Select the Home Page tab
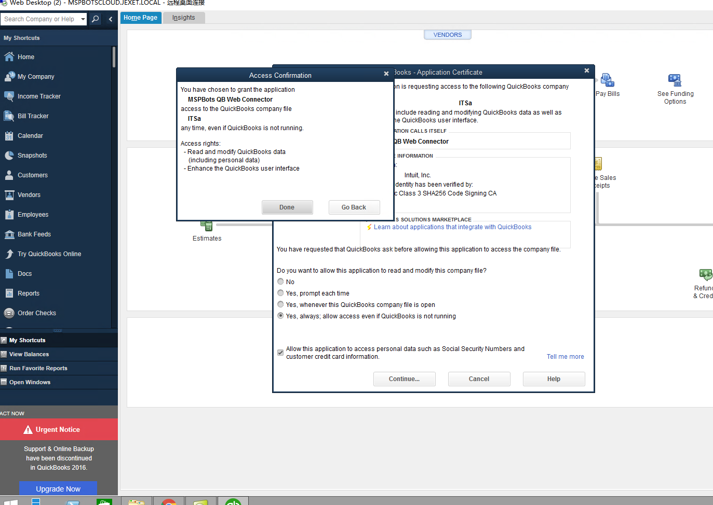The width and height of the screenshot is (713, 505). pyautogui.click(x=140, y=18)
